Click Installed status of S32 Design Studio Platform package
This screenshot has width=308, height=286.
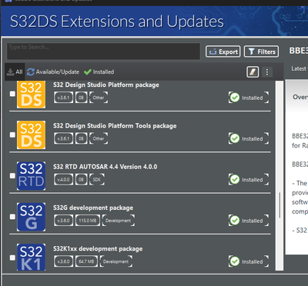tap(249, 98)
